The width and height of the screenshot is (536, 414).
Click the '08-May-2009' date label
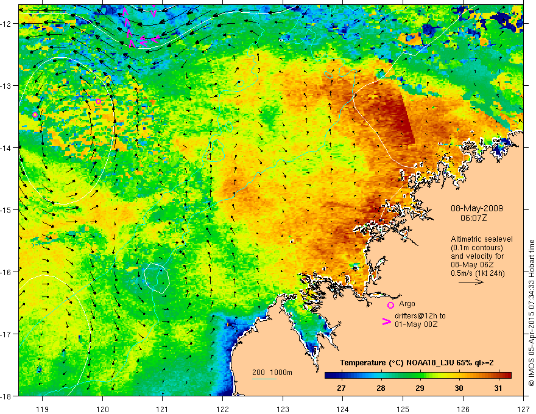click(x=476, y=208)
